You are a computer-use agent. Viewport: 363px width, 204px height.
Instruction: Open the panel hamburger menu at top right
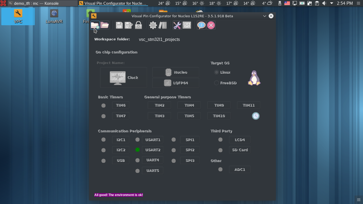[x=358, y=3]
